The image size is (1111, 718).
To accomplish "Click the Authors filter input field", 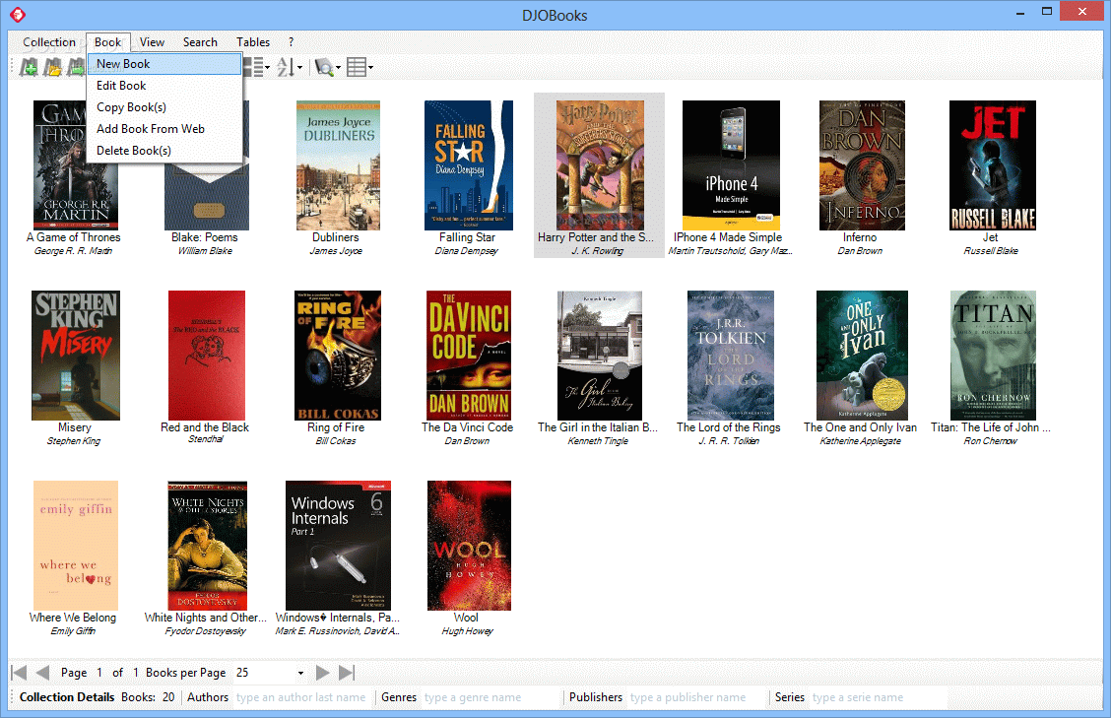I will coord(301,697).
